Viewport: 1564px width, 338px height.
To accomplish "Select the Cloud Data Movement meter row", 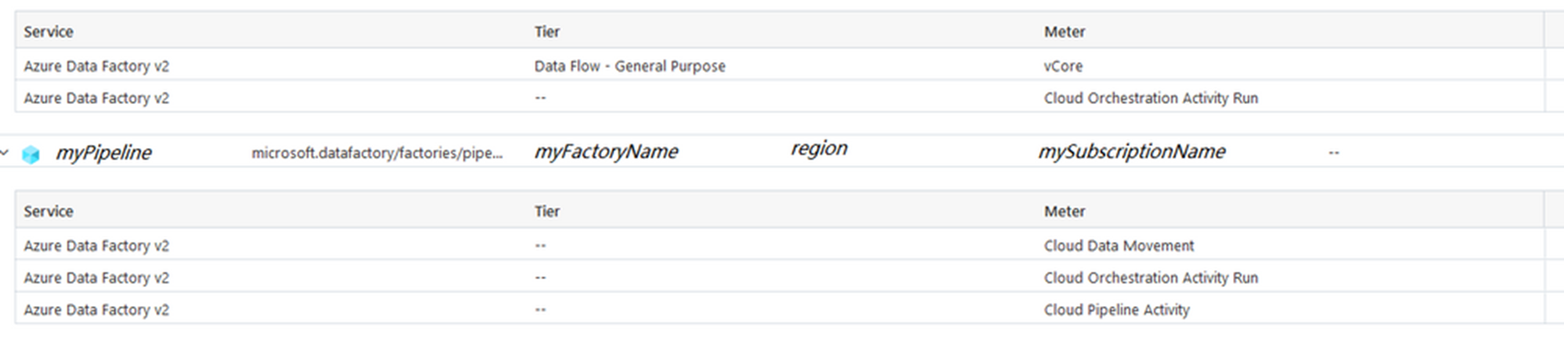I will pyautogui.click(x=780, y=246).
